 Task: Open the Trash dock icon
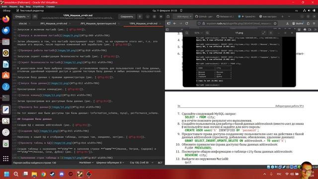pos(5,144)
